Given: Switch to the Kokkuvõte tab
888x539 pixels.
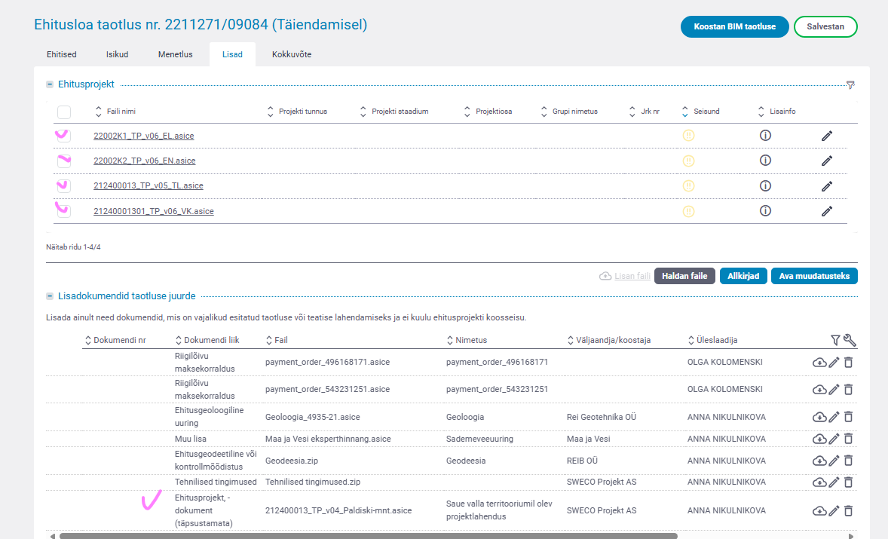Looking at the screenshot, I should click(291, 54).
